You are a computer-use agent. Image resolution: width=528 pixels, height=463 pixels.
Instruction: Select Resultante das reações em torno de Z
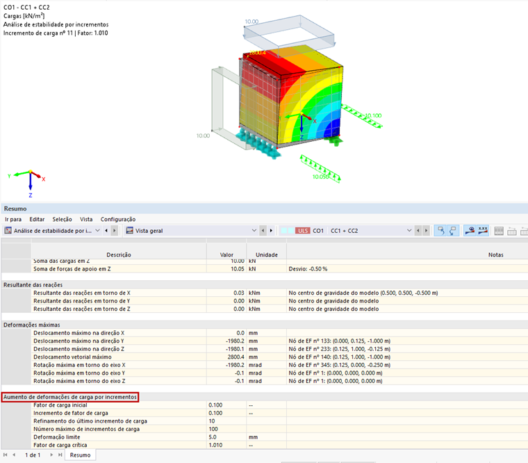(x=264, y=309)
